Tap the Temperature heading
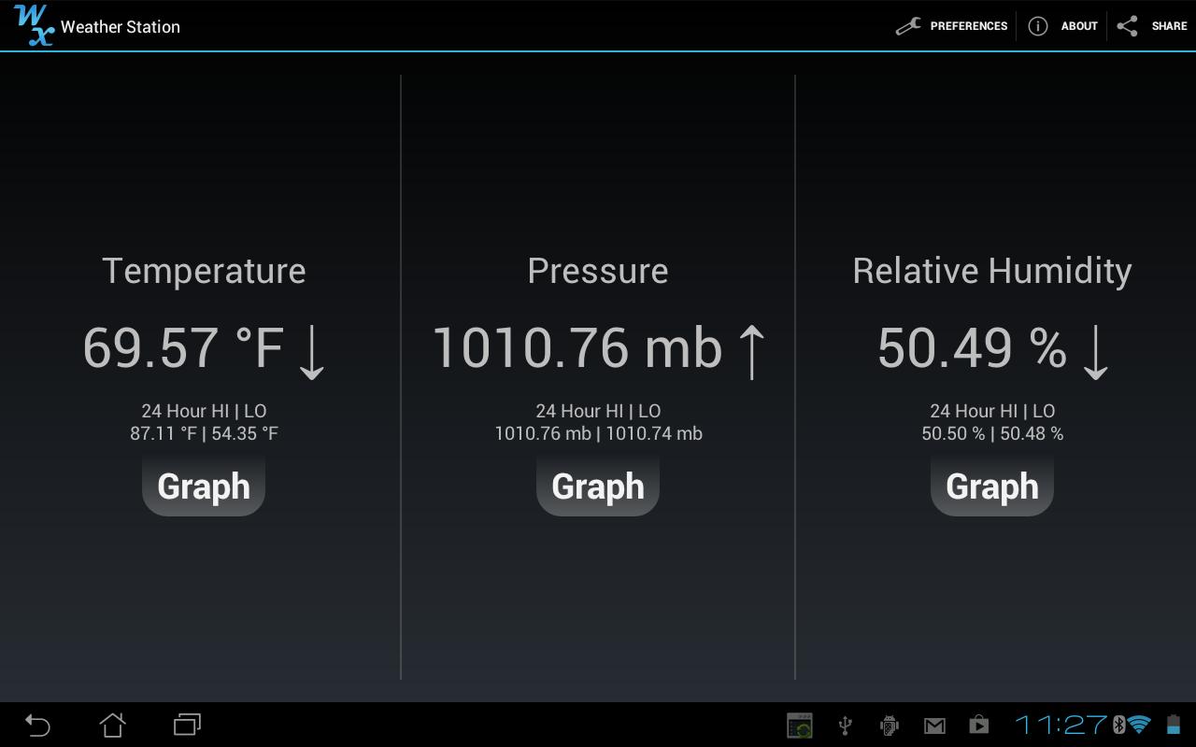Viewport: 1196px width, 747px height. tap(204, 271)
